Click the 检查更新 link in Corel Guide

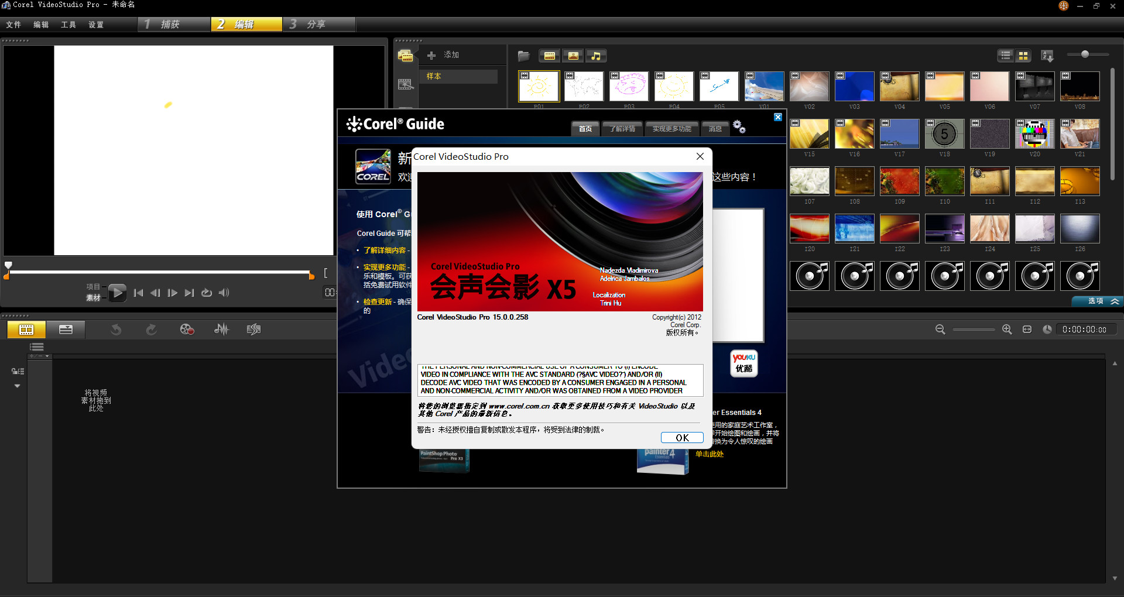click(377, 302)
